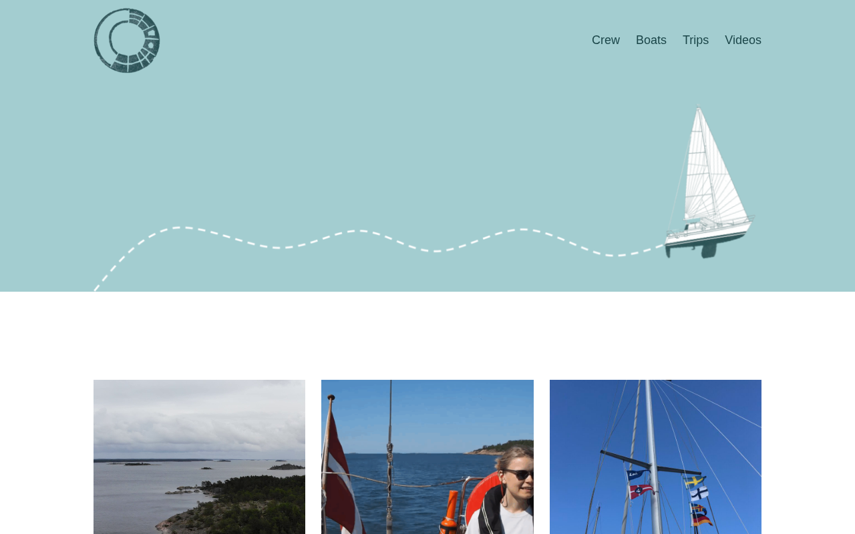
Task: Open the archipelago islands photo
Action: pyautogui.click(x=199, y=457)
